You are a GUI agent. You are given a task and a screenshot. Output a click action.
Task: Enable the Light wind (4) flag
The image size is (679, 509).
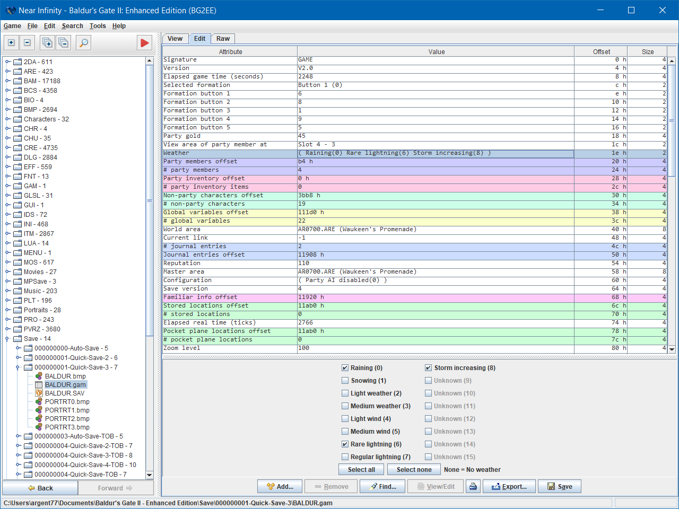(345, 419)
